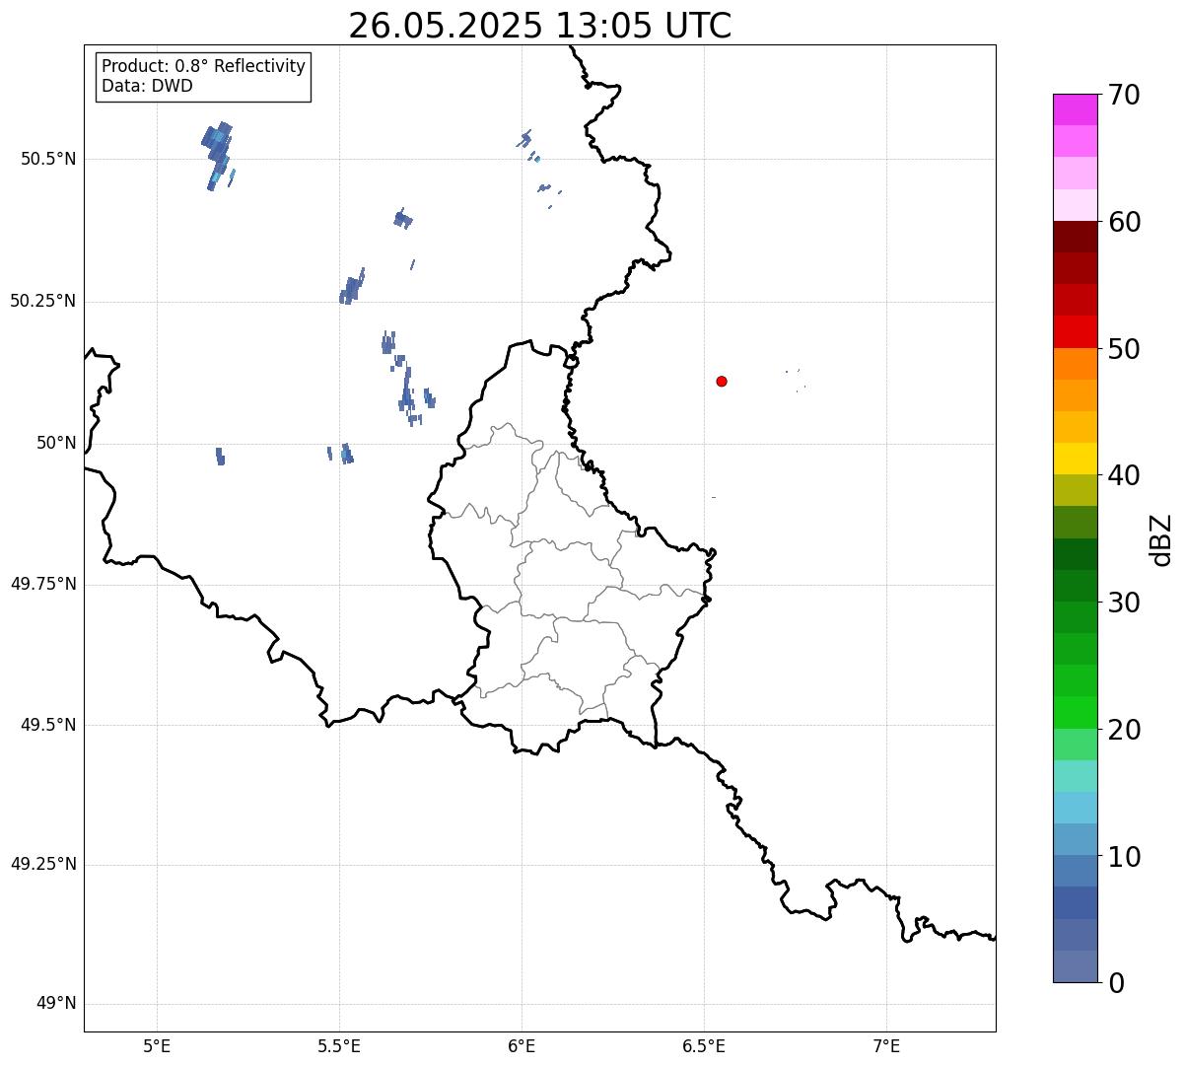Image resolution: width=1185 pixels, height=1066 pixels.
Task: Select the 'Data: DWD' text
Action: tap(148, 86)
